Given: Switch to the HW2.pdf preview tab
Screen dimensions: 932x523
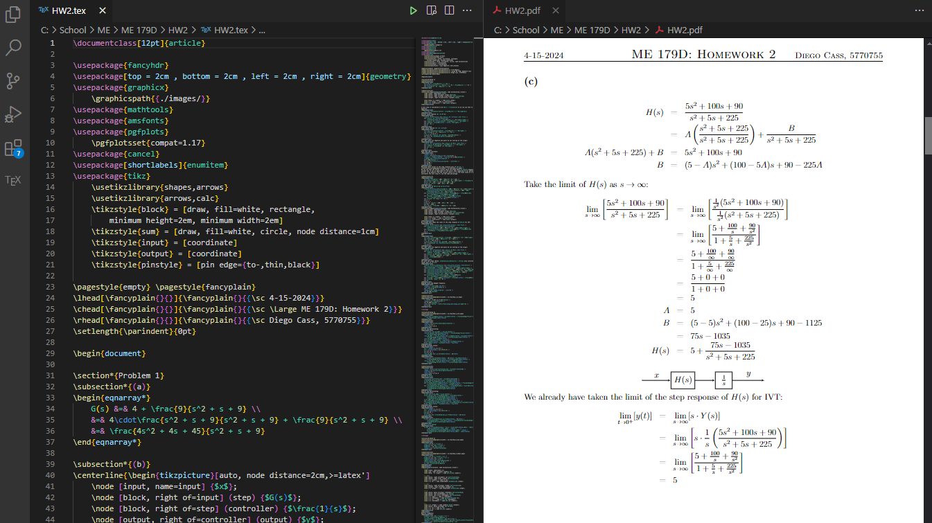Looking at the screenshot, I should pyautogui.click(x=524, y=10).
